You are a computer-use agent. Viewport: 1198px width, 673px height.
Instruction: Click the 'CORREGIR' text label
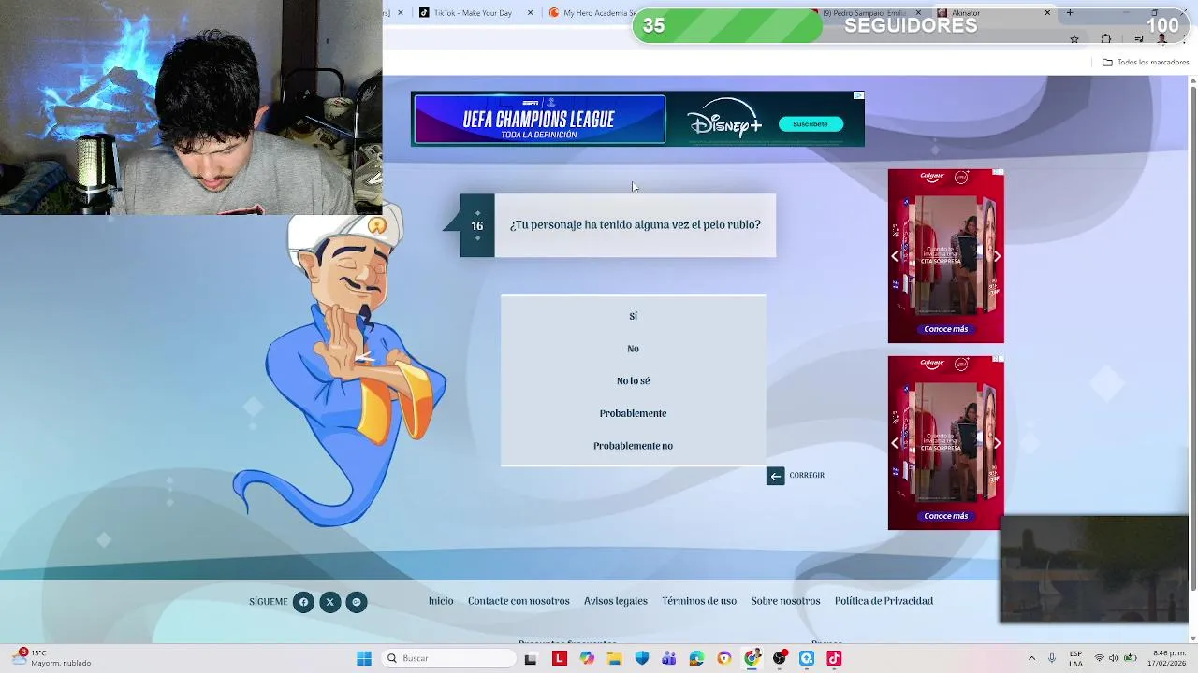(807, 475)
